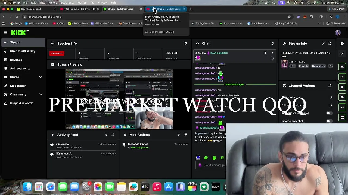Filter the Mod Actions list
348x195 pixels.
[x=179, y=135]
